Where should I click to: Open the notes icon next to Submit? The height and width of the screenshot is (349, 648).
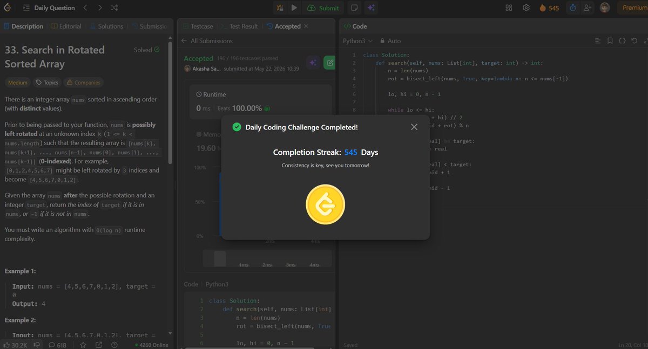point(354,8)
